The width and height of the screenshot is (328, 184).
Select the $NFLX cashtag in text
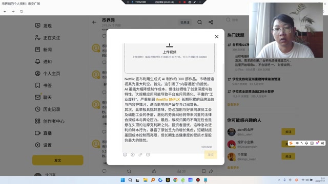pyautogui.click(x=174, y=99)
